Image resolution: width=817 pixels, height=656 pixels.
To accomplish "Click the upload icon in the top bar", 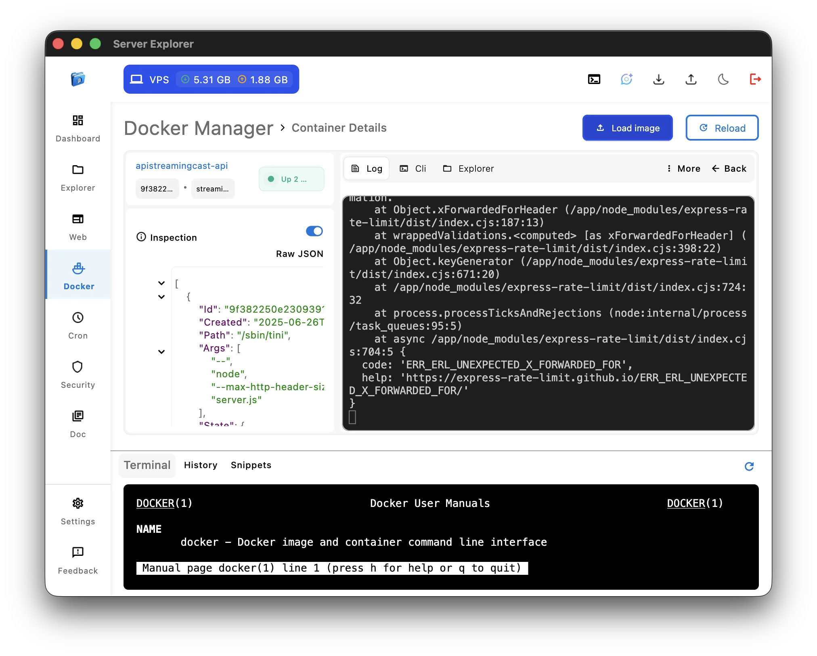I will pos(691,80).
